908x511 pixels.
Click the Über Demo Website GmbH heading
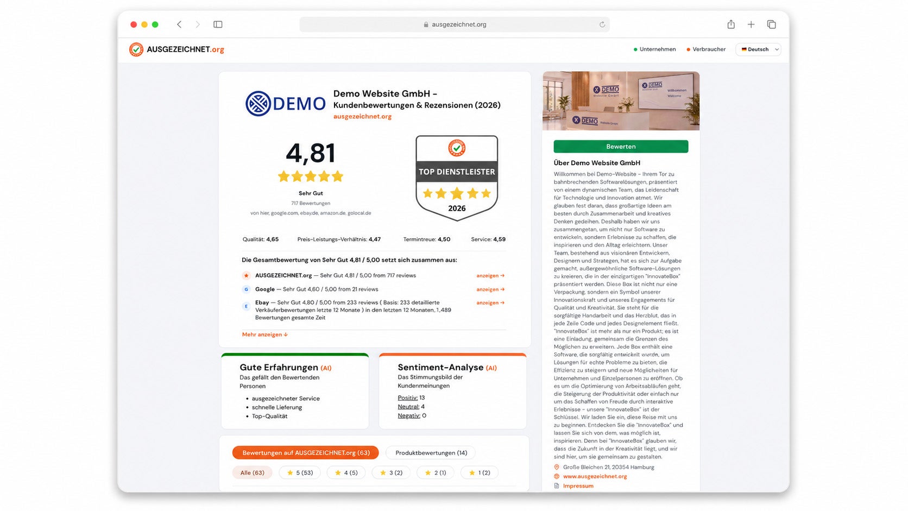pyautogui.click(x=597, y=163)
